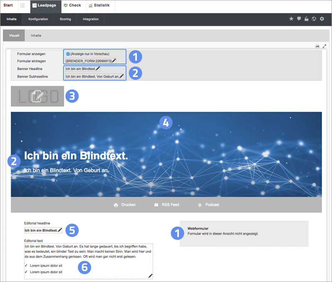Click the favorite star icon
332x282 pixels.
point(291,19)
